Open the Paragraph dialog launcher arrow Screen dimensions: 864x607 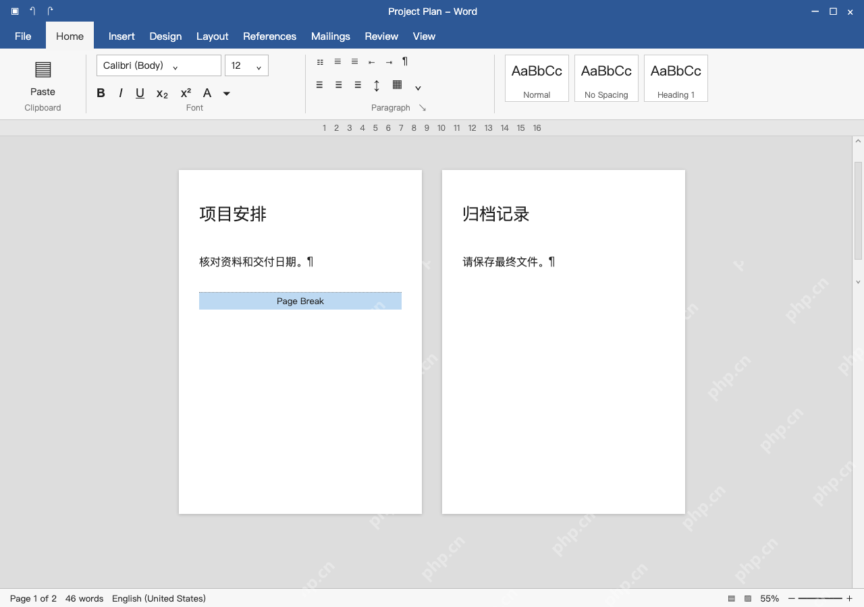point(423,108)
